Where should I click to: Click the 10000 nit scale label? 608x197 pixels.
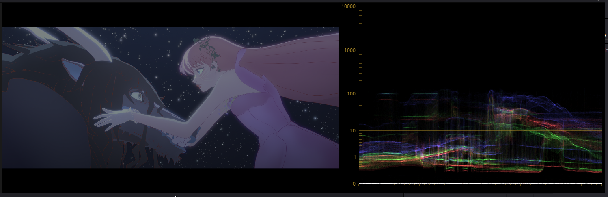click(349, 6)
